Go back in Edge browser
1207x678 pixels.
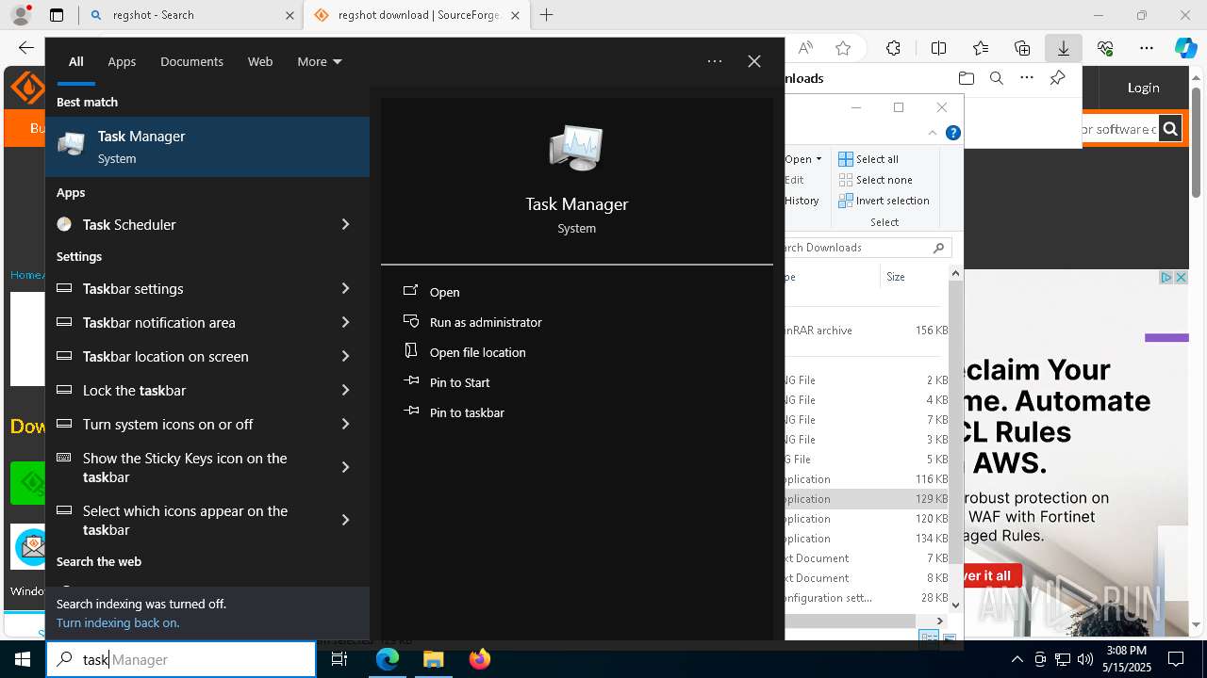pos(25,48)
